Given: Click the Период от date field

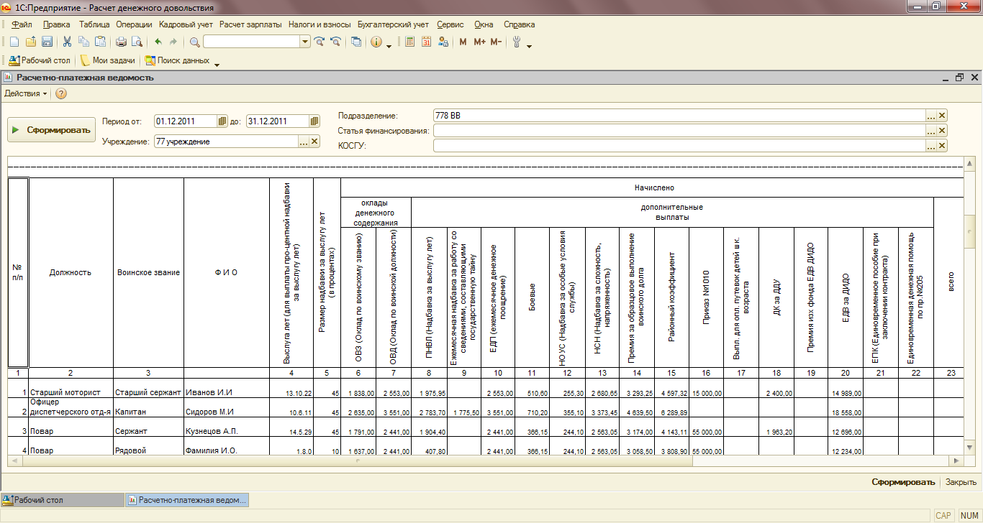Looking at the screenshot, I should pyautogui.click(x=186, y=121).
